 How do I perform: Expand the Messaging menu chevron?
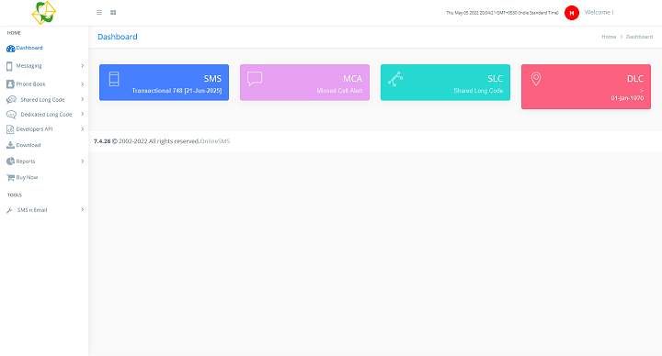click(x=83, y=66)
